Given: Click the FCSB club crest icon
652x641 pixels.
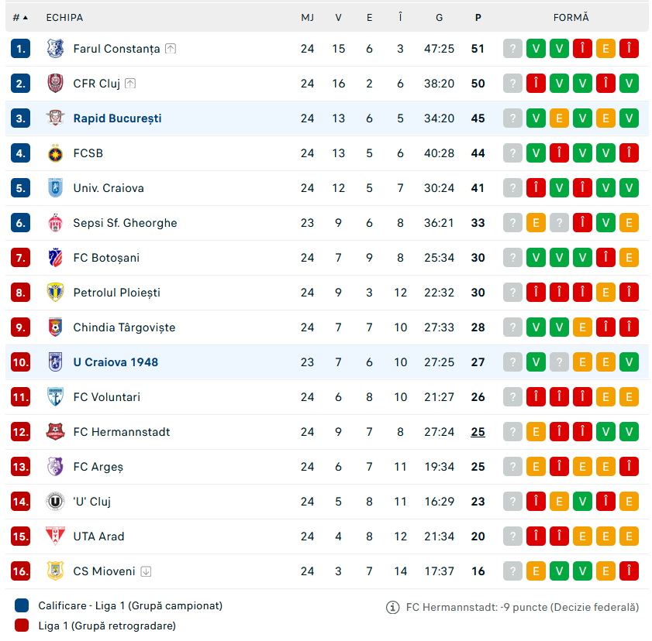Looking at the screenshot, I should [55, 153].
